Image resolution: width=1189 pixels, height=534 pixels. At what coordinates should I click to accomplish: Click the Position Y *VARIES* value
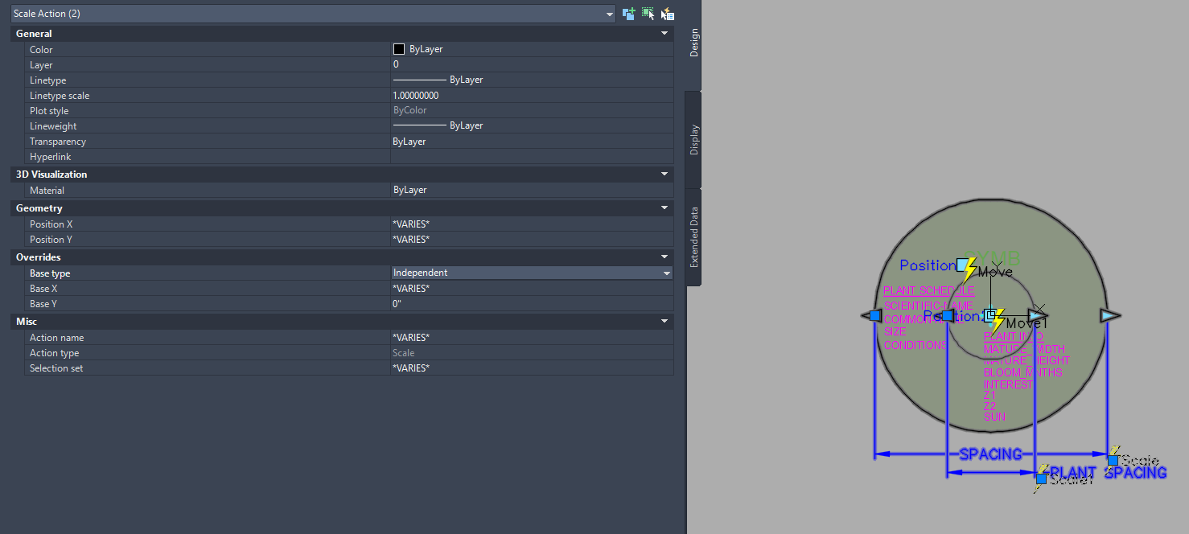[532, 239]
